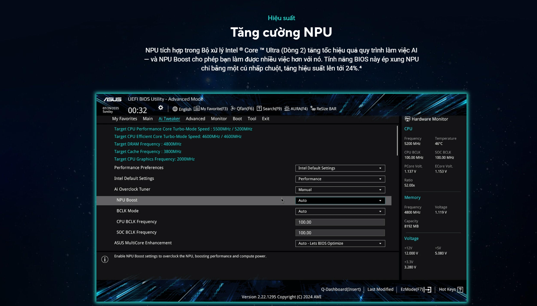
Task: Open the BCLK Mode dropdown
Action: pyautogui.click(x=340, y=211)
